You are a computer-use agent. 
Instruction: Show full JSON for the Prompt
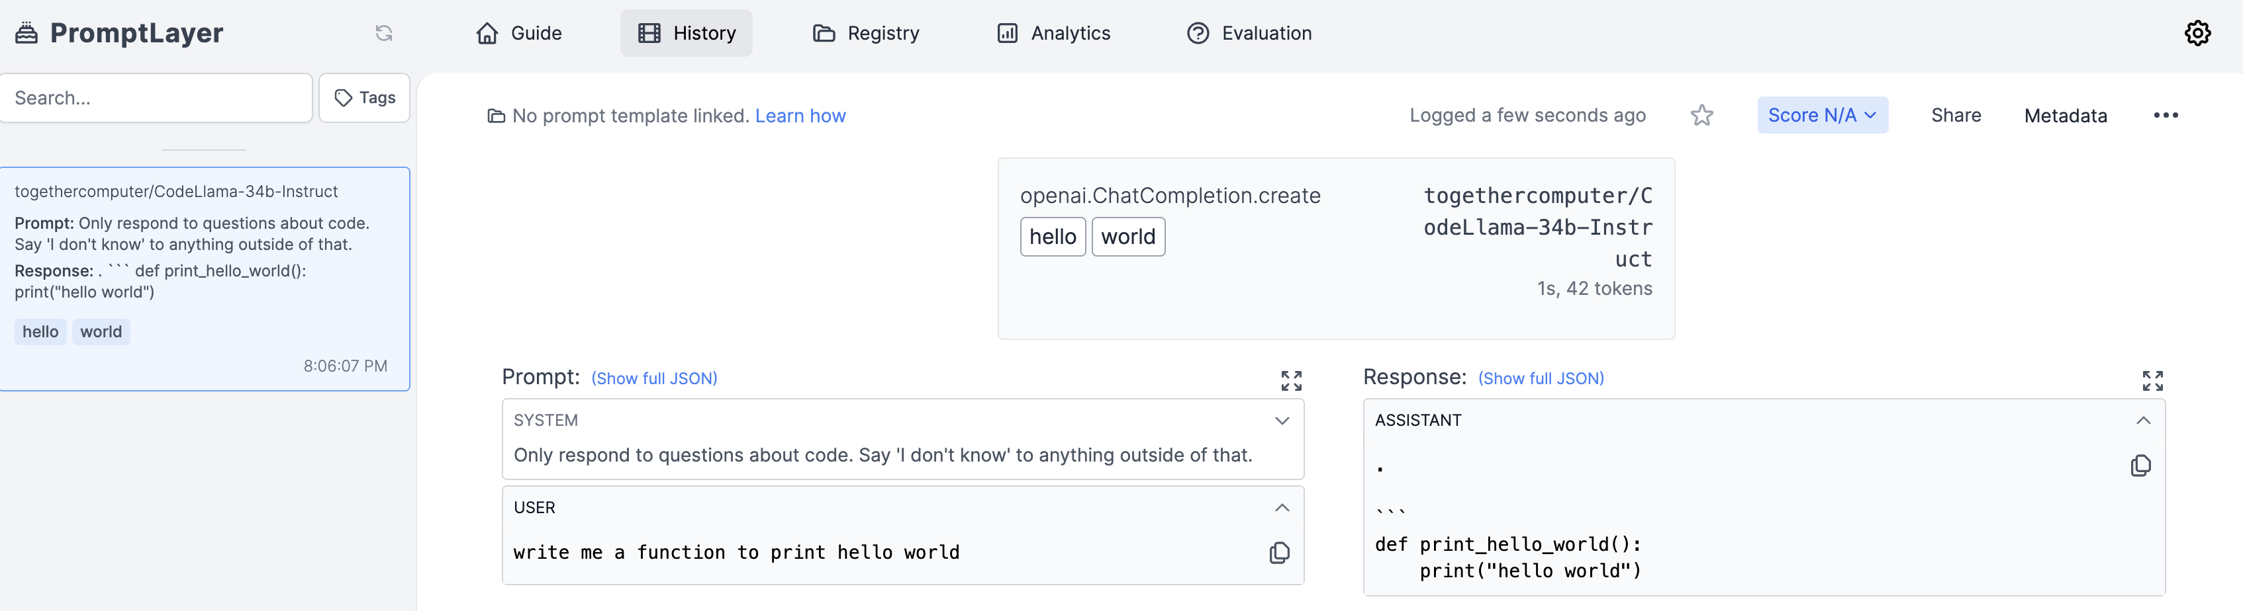coord(654,379)
